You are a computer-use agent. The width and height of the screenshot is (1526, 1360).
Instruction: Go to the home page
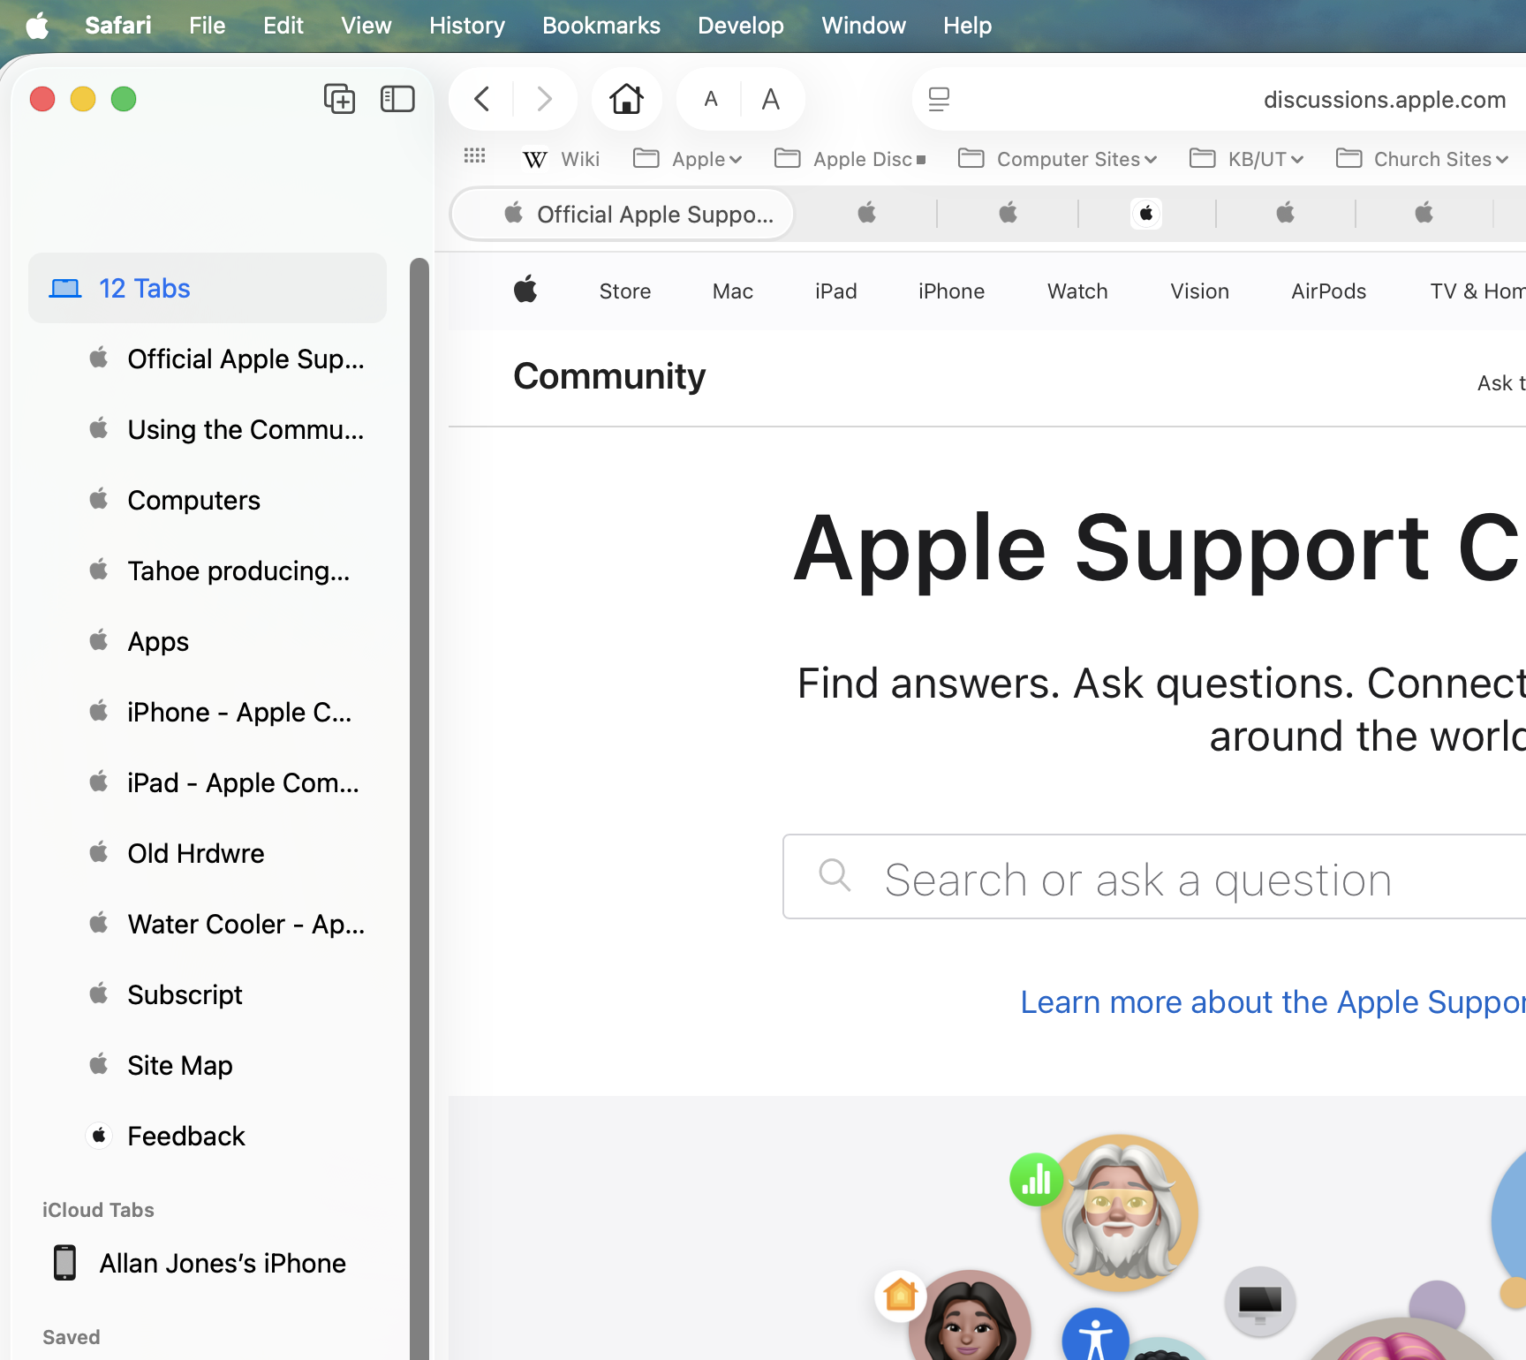coord(627,99)
